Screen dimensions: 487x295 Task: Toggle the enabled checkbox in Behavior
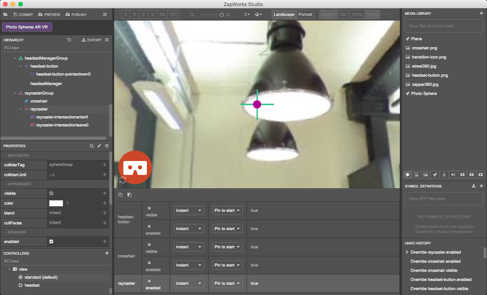[x=51, y=241]
